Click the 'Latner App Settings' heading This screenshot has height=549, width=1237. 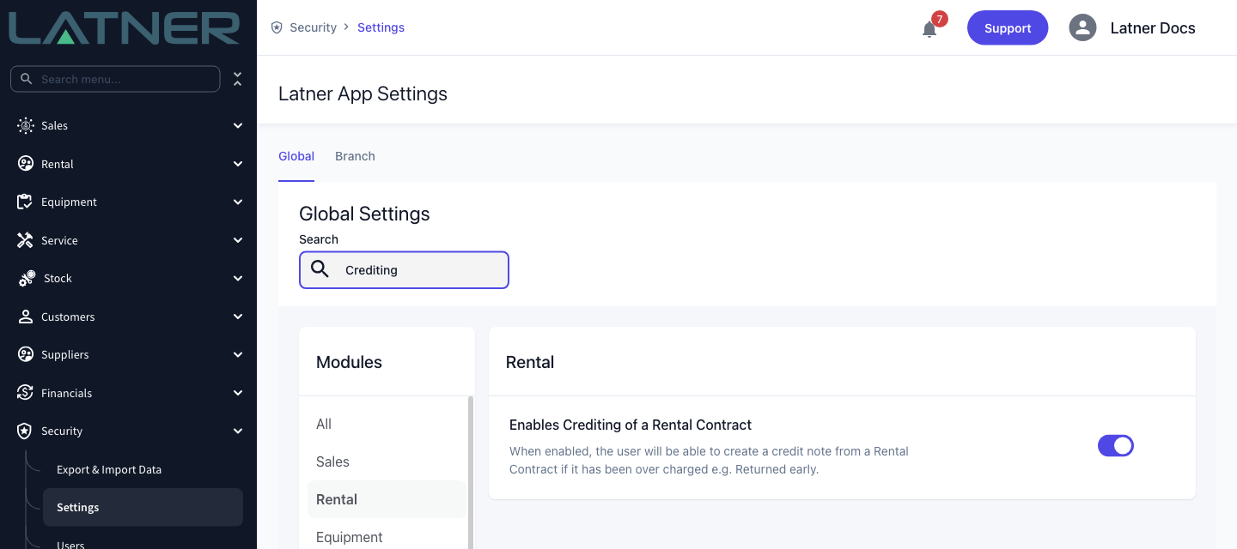point(363,94)
